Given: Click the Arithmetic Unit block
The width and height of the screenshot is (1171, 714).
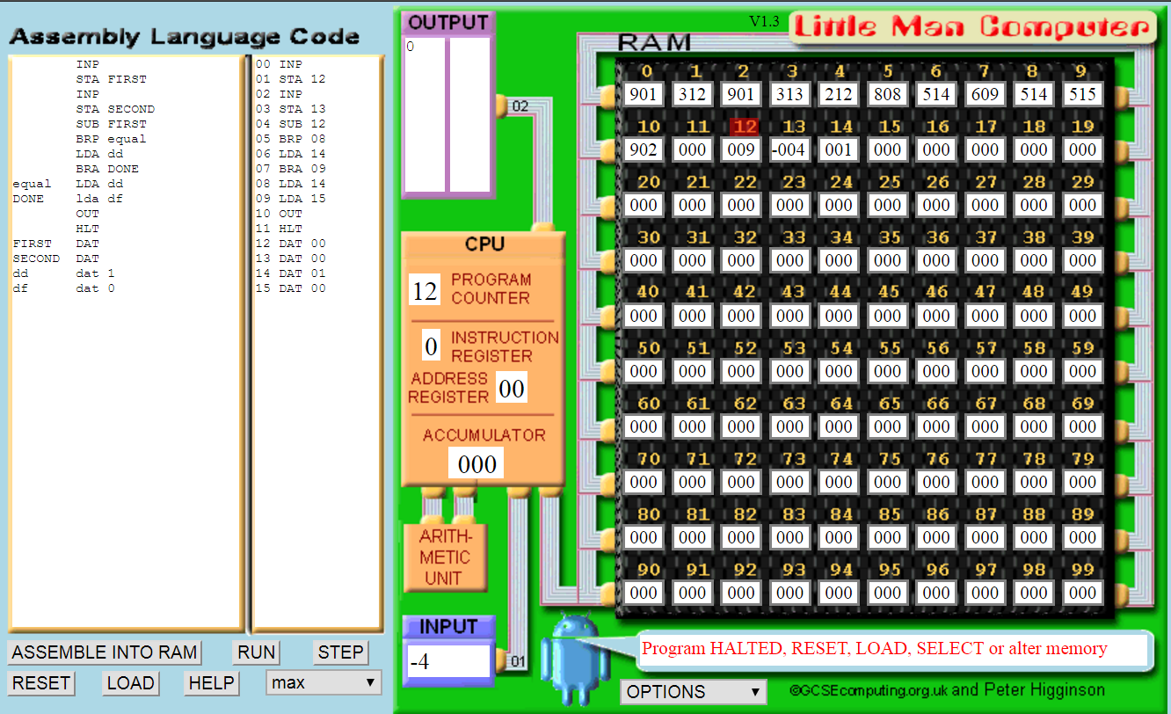Looking at the screenshot, I should click(444, 557).
